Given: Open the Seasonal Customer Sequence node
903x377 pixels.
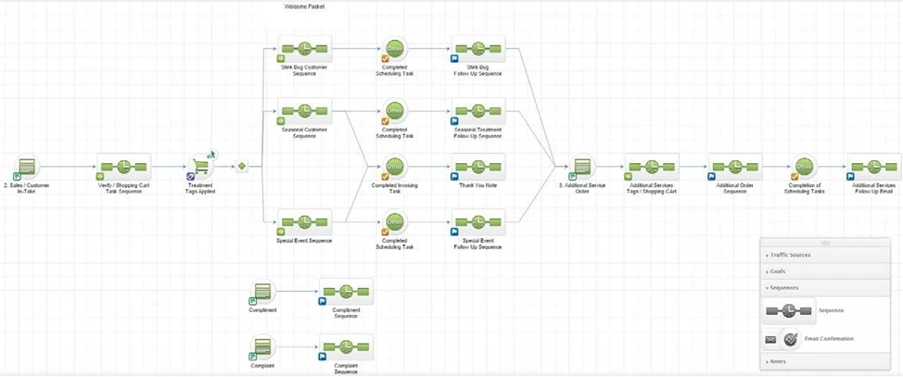Looking at the screenshot, I should coord(305,111).
